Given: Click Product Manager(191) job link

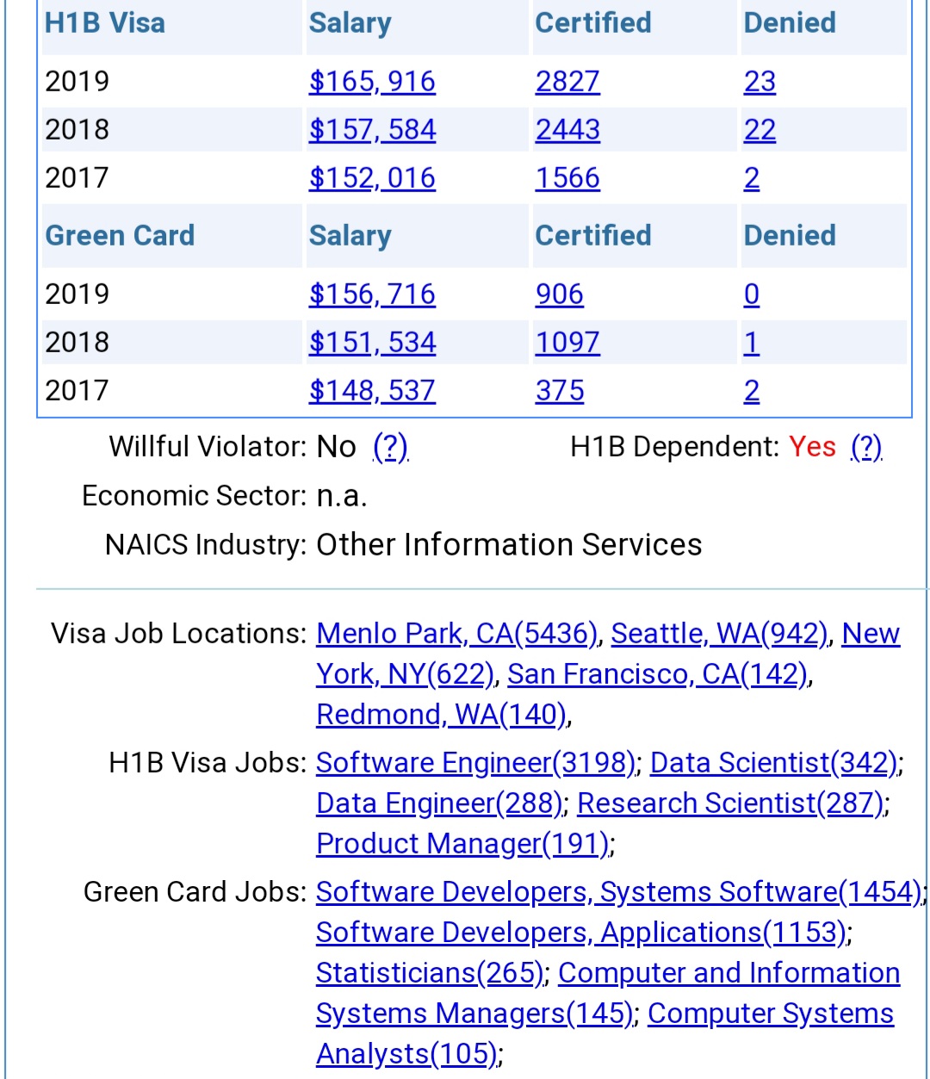Looking at the screenshot, I should 463,844.
